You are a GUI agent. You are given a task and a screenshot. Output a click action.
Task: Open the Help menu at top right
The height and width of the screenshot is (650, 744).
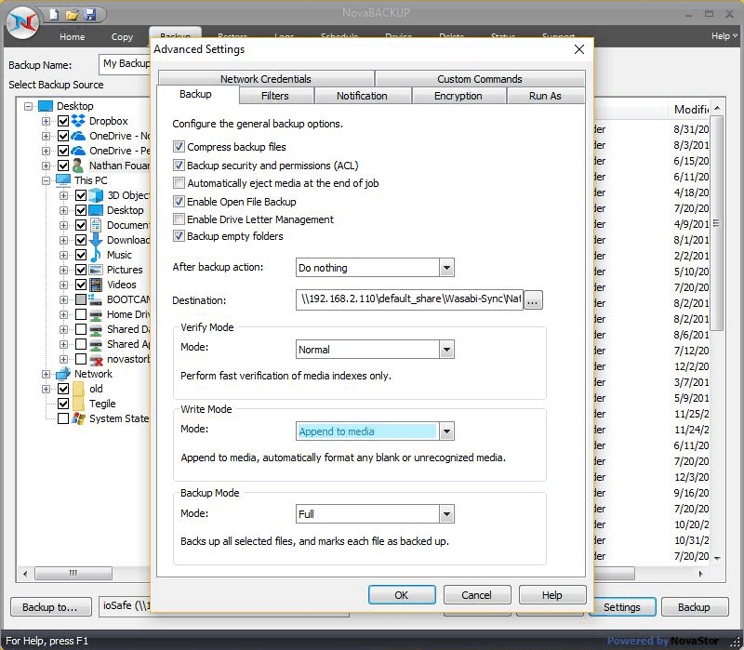[724, 36]
